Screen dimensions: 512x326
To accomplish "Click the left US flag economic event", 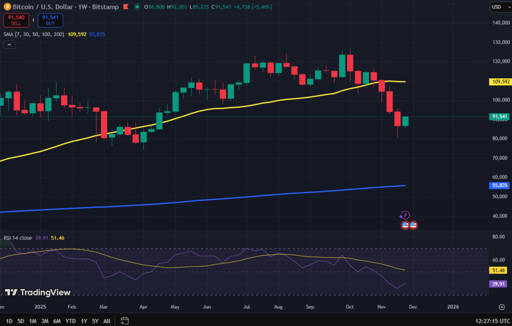I will (405, 225).
